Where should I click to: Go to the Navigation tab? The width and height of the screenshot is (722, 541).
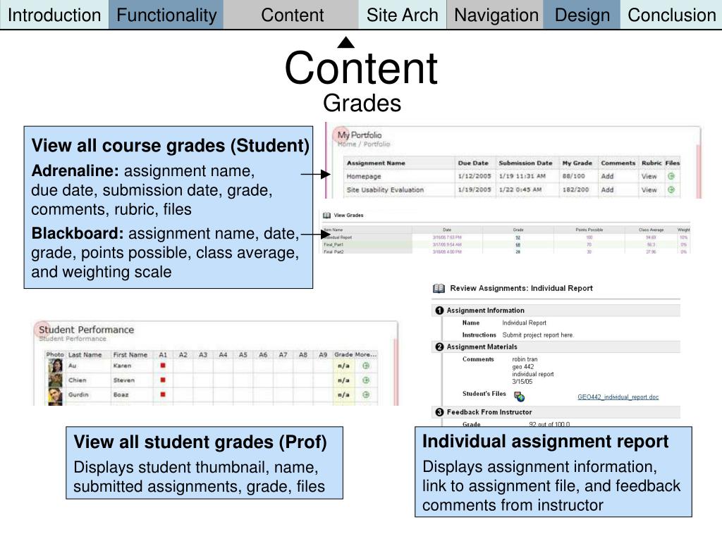point(496,15)
